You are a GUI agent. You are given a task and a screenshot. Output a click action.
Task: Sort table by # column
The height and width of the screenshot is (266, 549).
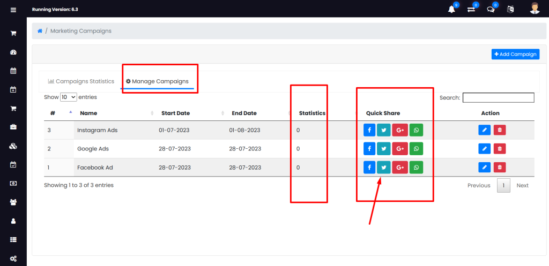pos(59,113)
